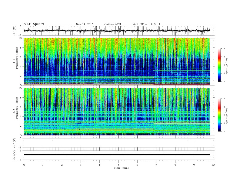Click the ch.2 frequency axis "6" tick label

pyautogui.click(x=21, y=107)
